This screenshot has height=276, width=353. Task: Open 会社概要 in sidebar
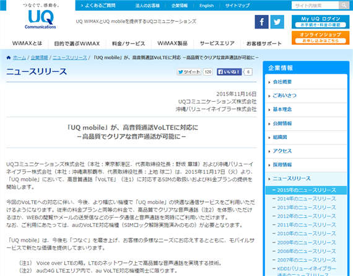[x=306, y=82]
